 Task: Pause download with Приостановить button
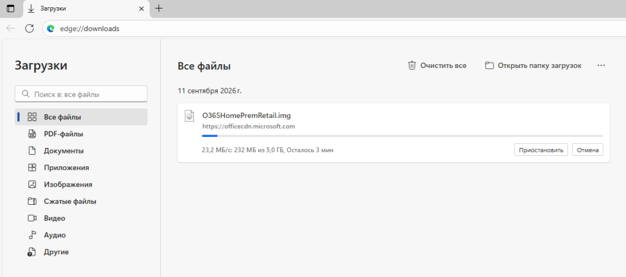[x=541, y=150]
